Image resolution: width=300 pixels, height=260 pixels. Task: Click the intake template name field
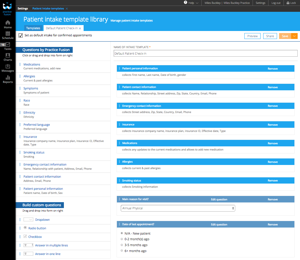(x=205, y=53)
